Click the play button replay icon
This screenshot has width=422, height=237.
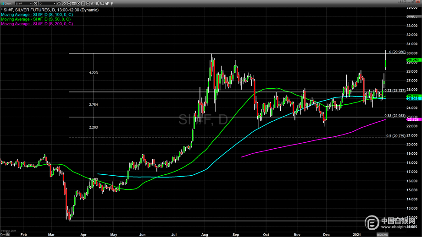click(x=78, y=4)
